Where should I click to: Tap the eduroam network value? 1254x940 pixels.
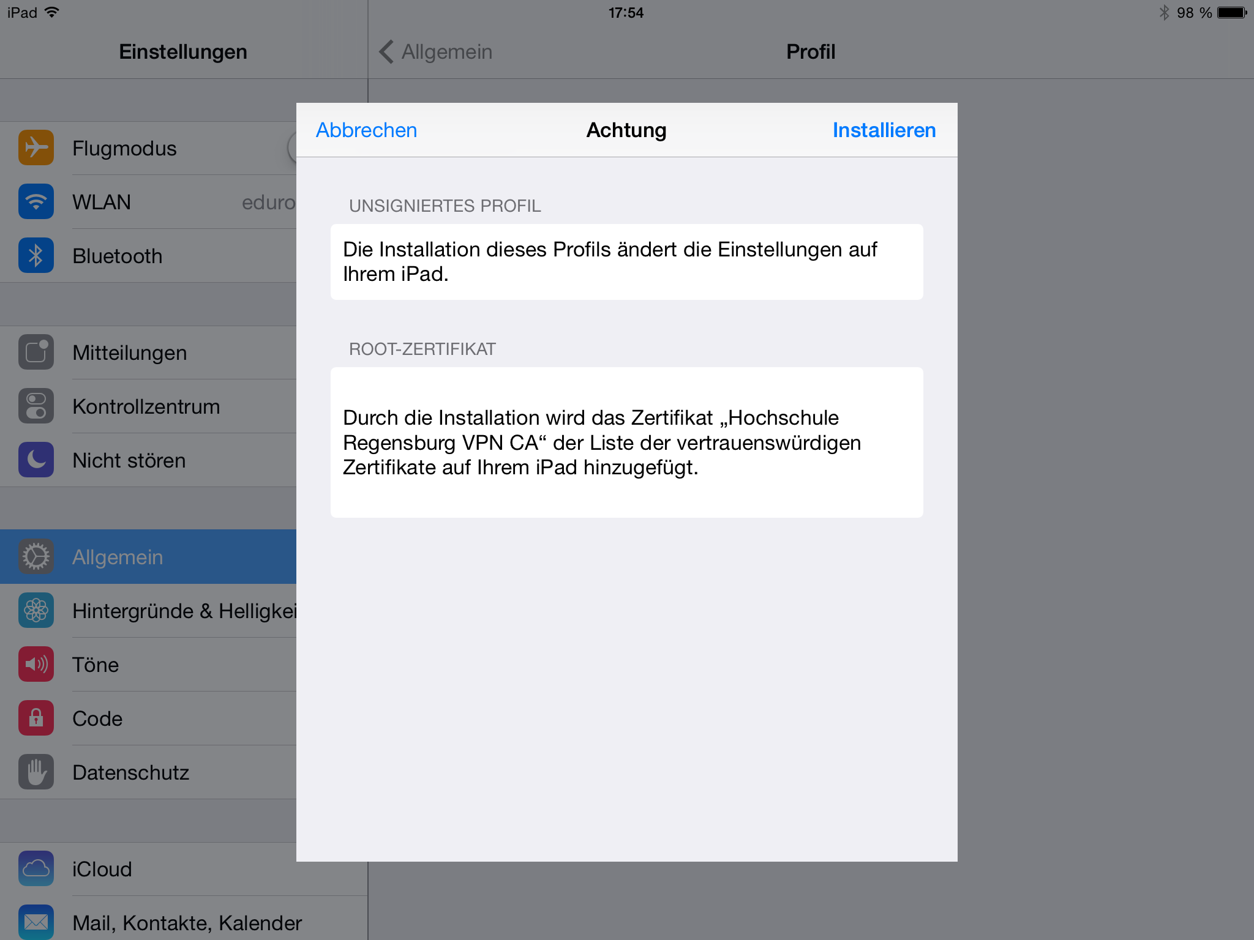coord(269,202)
